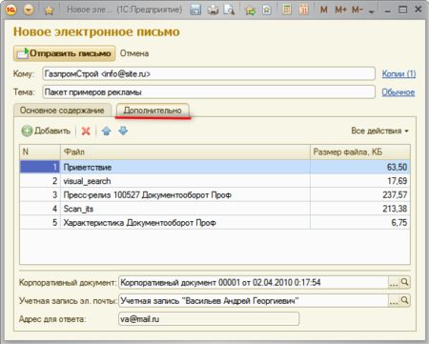Click the M+ memory add button
The image size is (429, 344).
click(340, 10)
